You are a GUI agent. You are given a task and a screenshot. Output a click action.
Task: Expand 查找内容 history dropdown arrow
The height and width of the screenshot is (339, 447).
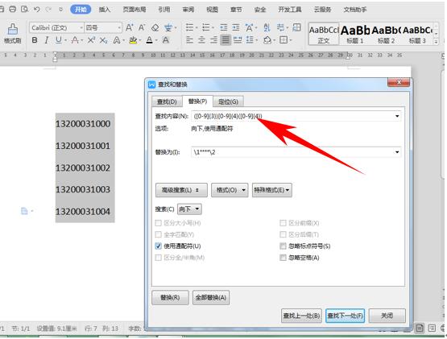pos(397,116)
